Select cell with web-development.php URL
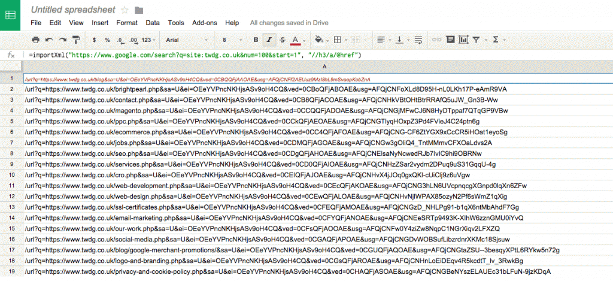The image size is (613, 281). pyautogui.click(x=318, y=185)
